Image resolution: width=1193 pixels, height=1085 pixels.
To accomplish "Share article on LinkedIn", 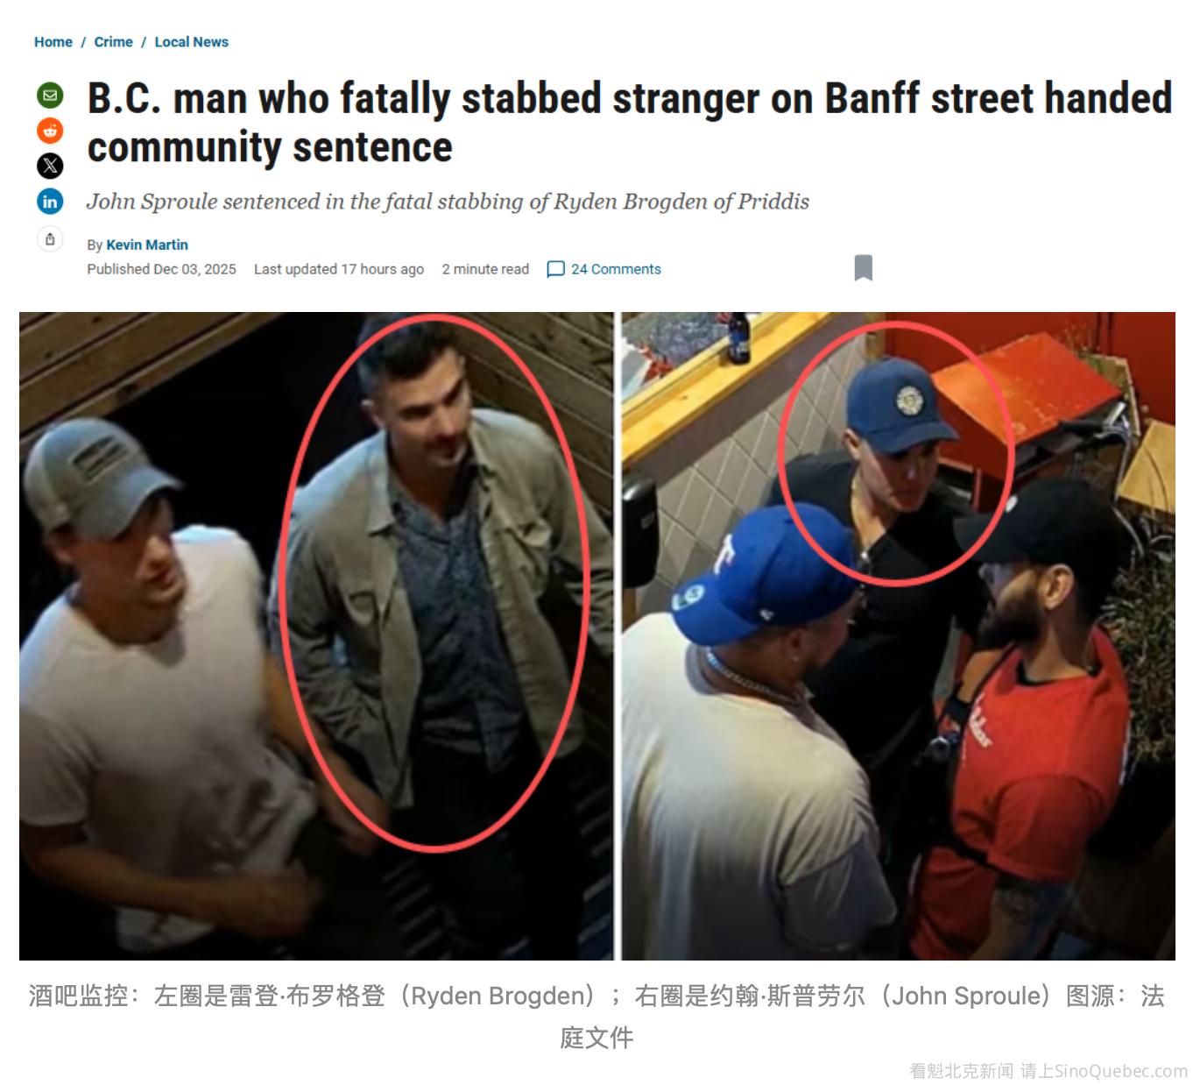I will 50,202.
